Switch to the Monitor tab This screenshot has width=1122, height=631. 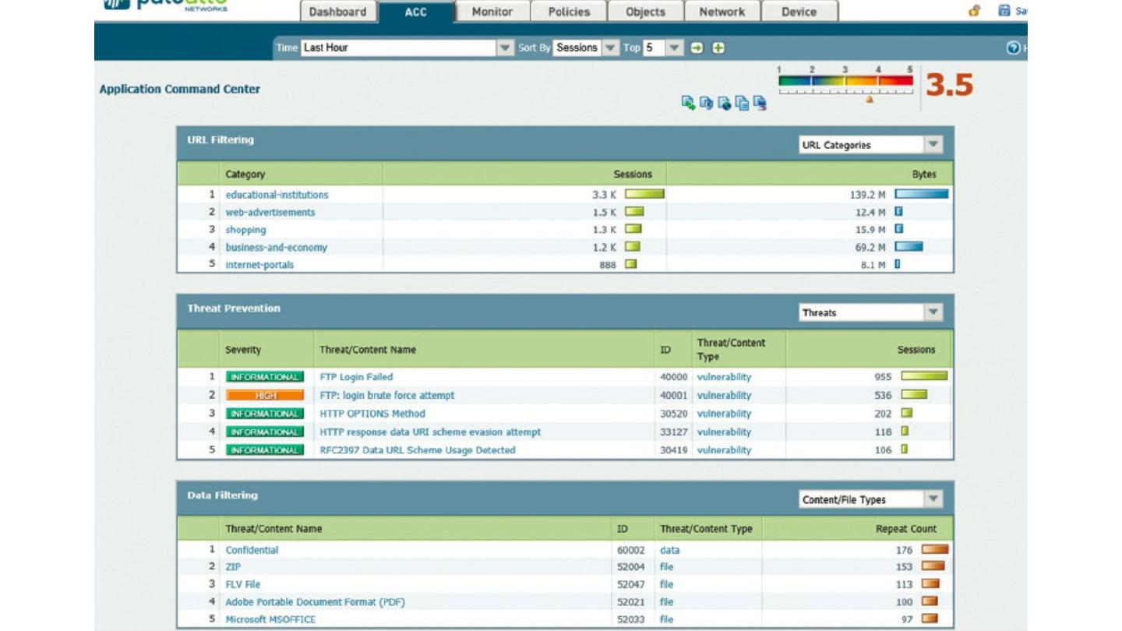click(492, 12)
